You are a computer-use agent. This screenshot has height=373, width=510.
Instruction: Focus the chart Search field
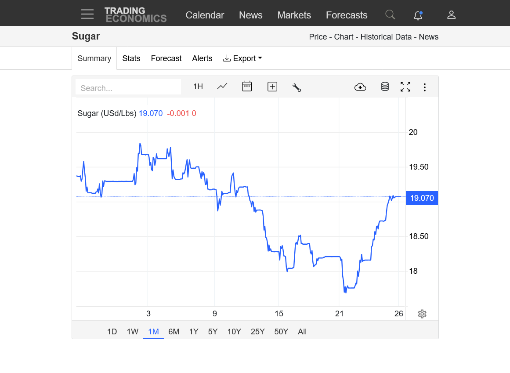click(128, 87)
